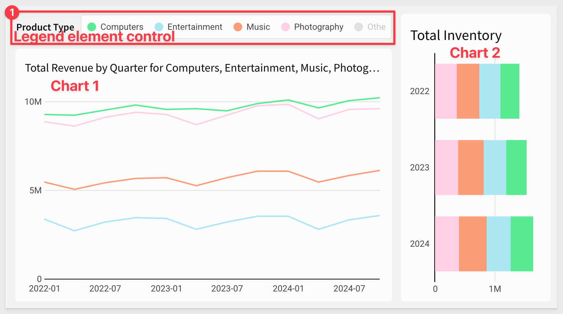Click pink segment of the 2023 bar
Screen dimensions: 563x314
click(446, 168)
